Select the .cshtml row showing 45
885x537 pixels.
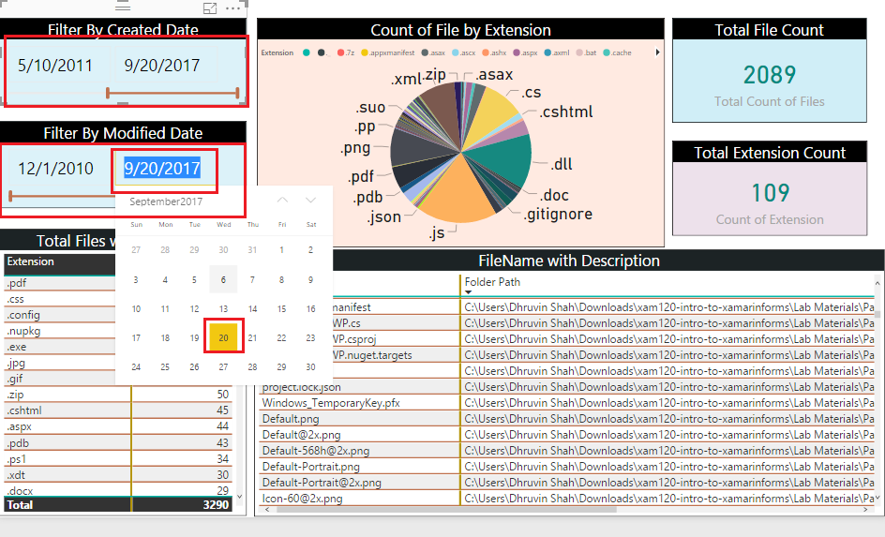coord(118,410)
